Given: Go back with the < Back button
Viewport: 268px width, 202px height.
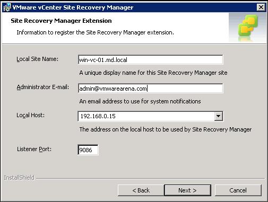Looking at the screenshot, I should pyautogui.click(x=141, y=190).
